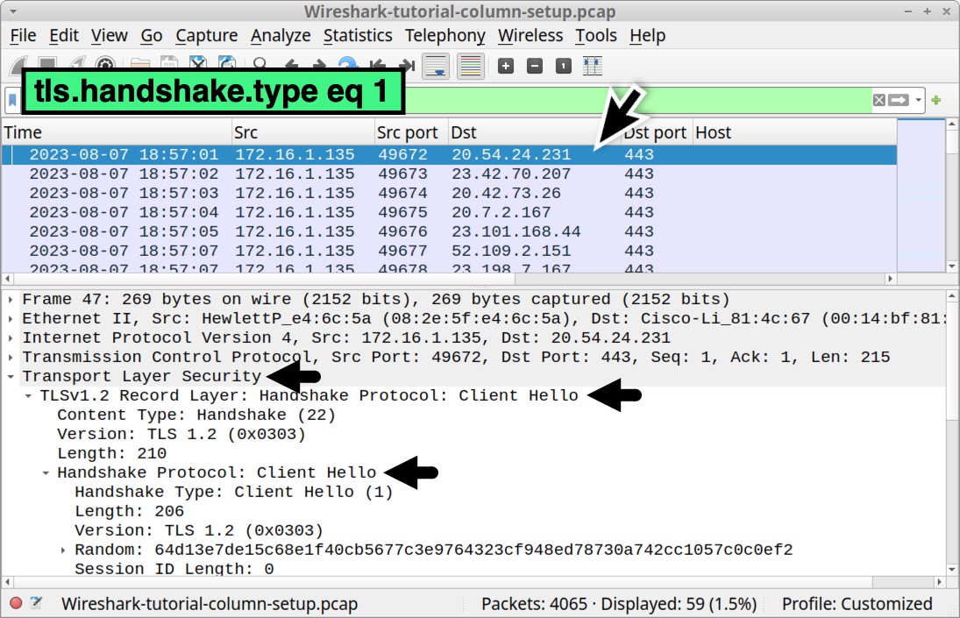Clear the display filter with X icon
This screenshot has width=960, height=618.
(x=879, y=100)
